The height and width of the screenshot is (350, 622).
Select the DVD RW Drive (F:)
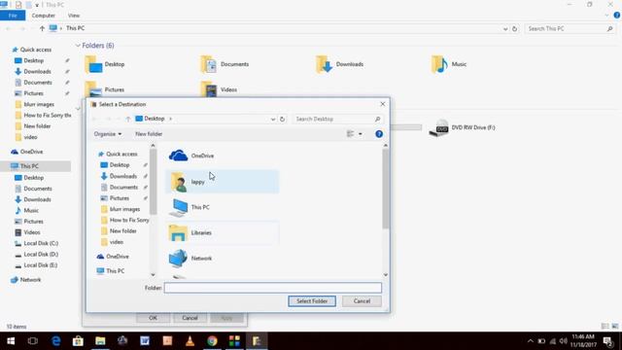(463, 127)
